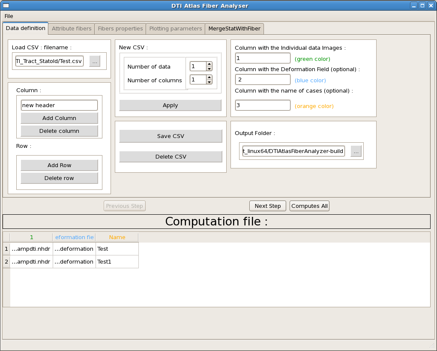Image resolution: width=437 pixels, height=351 pixels.
Task: Select the orange Name column header
Action: [117, 237]
